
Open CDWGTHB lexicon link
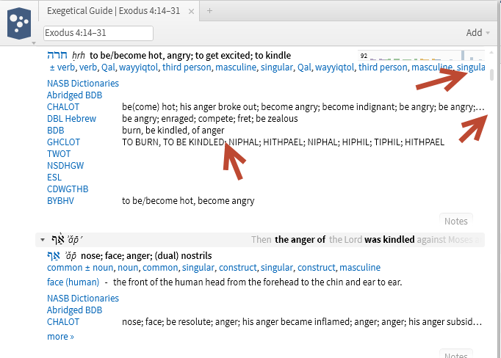[x=68, y=189]
